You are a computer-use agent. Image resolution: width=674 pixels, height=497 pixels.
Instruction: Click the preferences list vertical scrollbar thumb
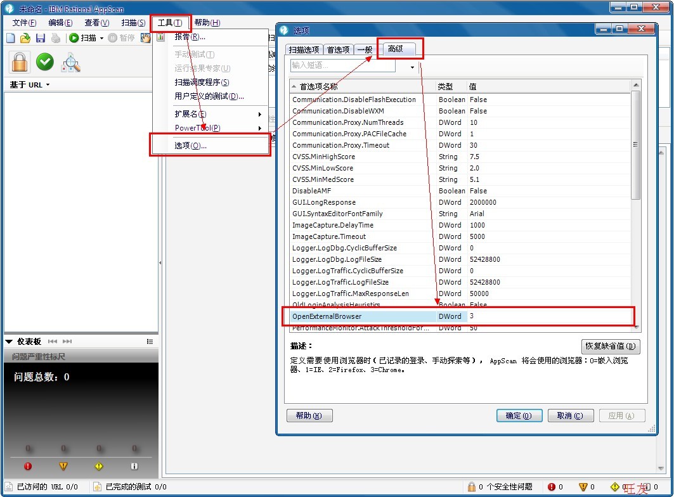(636, 145)
